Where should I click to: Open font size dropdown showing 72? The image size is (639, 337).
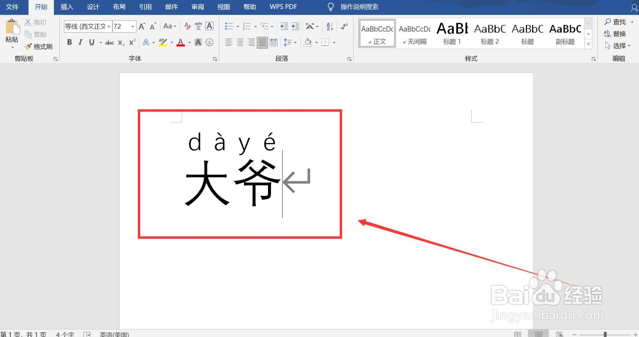[133, 27]
